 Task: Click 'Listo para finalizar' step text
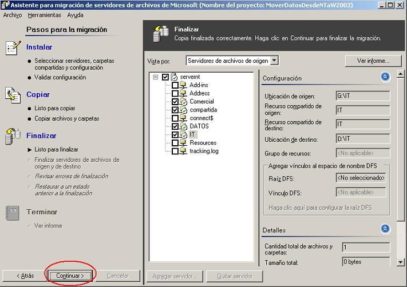coord(56,150)
